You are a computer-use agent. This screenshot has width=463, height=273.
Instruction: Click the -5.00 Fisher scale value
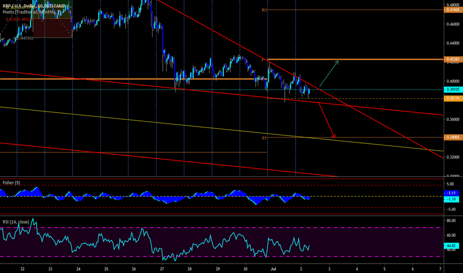(450, 209)
